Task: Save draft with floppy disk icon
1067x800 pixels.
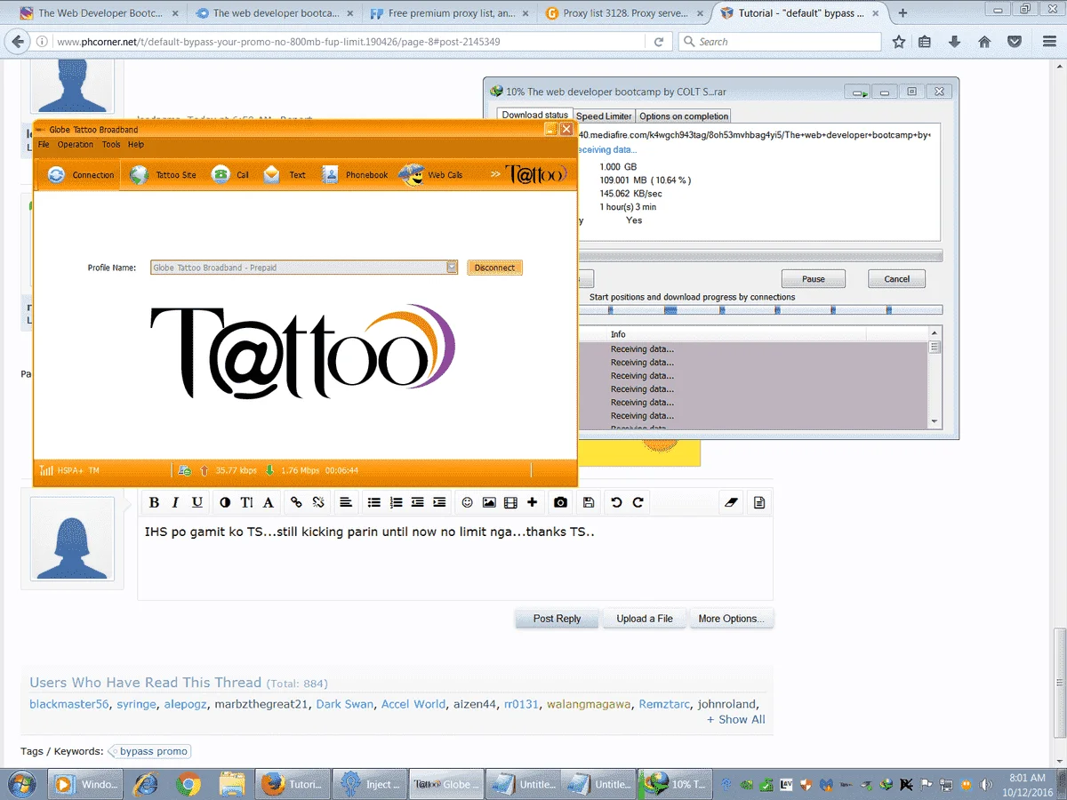Action: (x=589, y=502)
